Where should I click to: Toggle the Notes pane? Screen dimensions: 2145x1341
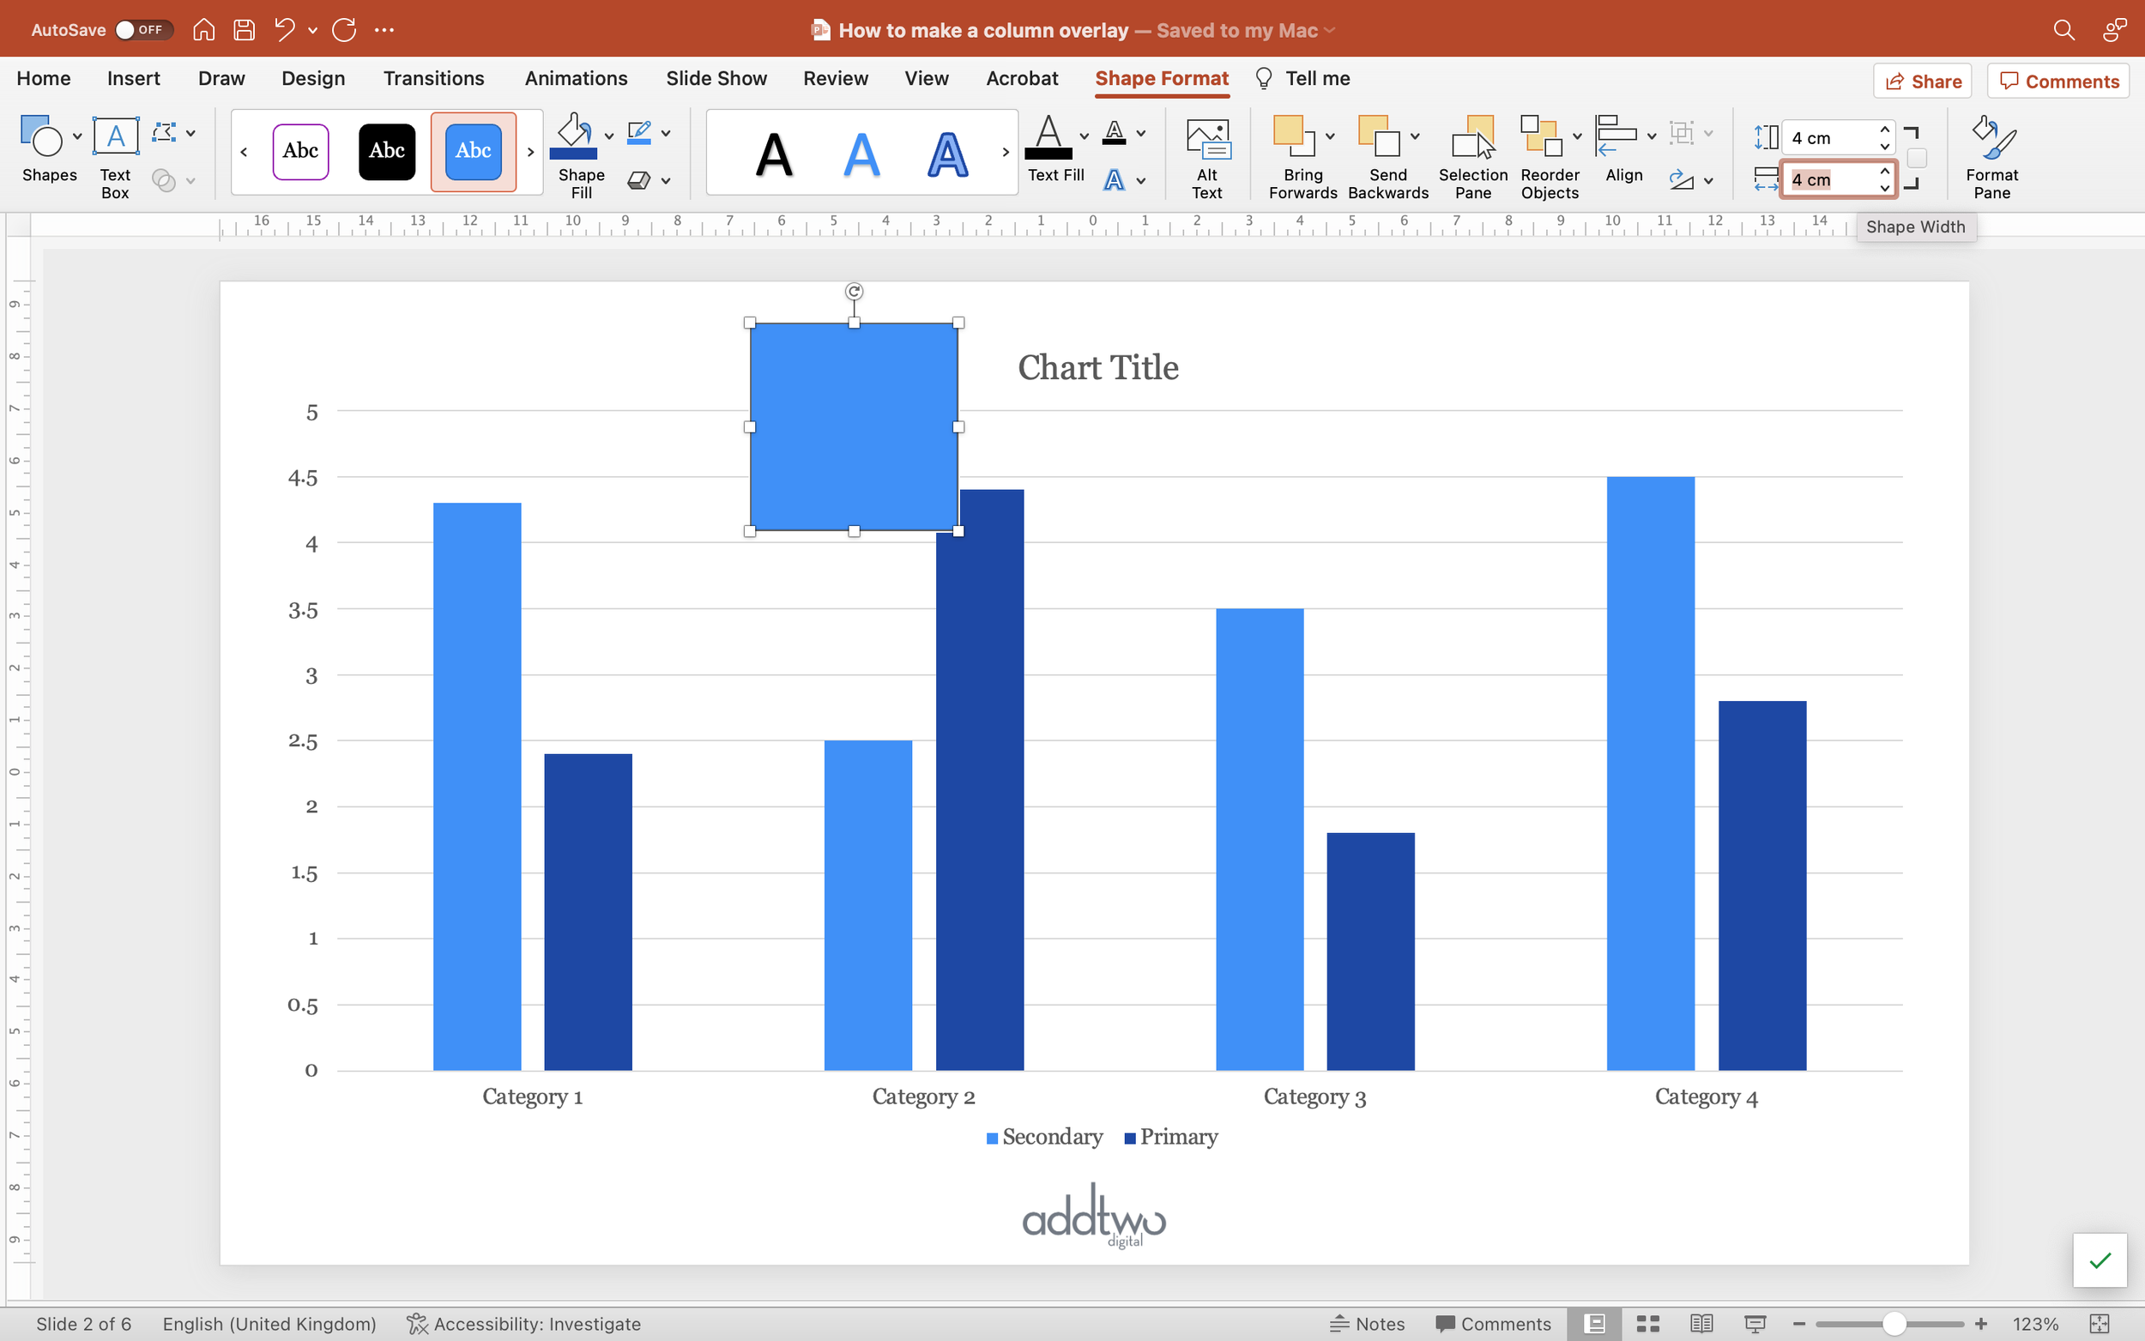[x=1368, y=1323]
